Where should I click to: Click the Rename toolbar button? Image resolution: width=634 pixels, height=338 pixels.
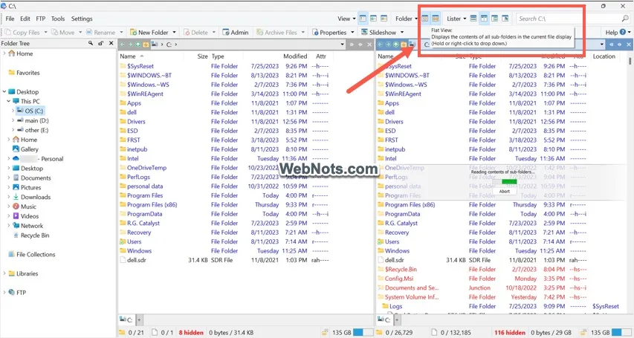pyautogui.click(x=100, y=33)
